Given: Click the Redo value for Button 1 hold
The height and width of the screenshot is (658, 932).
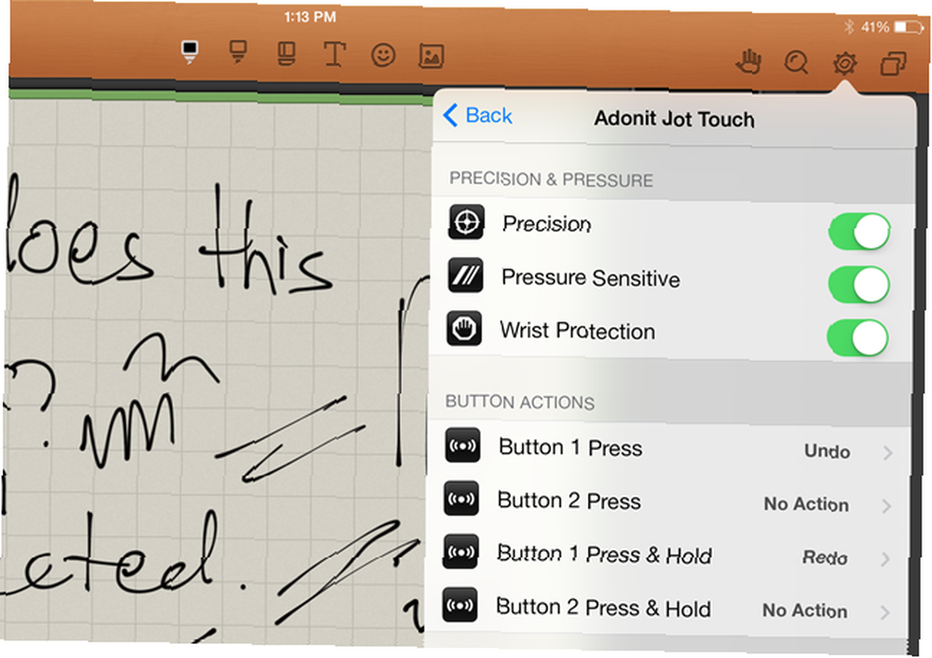Looking at the screenshot, I should click(825, 558).
